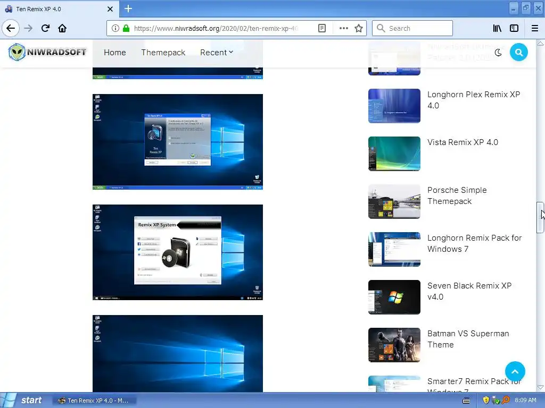Open the Firefox hamburger menu
The height and width of the screenshot is (408, 545).
coord(535,28)
